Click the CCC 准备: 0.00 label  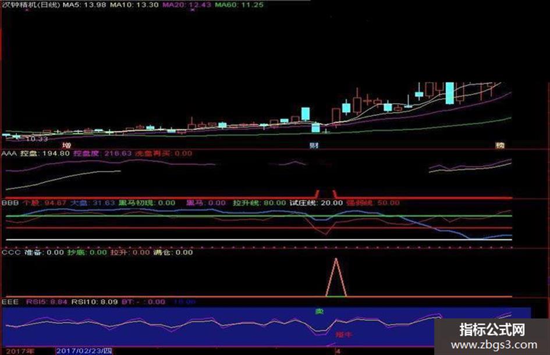[33, 252]
